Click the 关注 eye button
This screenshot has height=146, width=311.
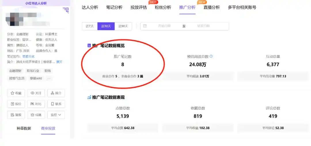coord(36,93)
